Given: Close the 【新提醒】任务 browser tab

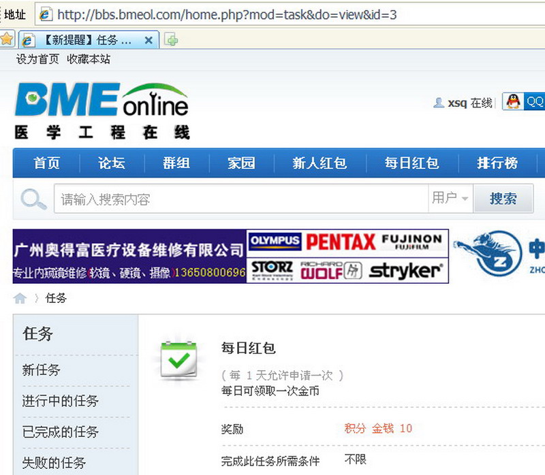Looking at the screenshot, I should tap(149, 40).
